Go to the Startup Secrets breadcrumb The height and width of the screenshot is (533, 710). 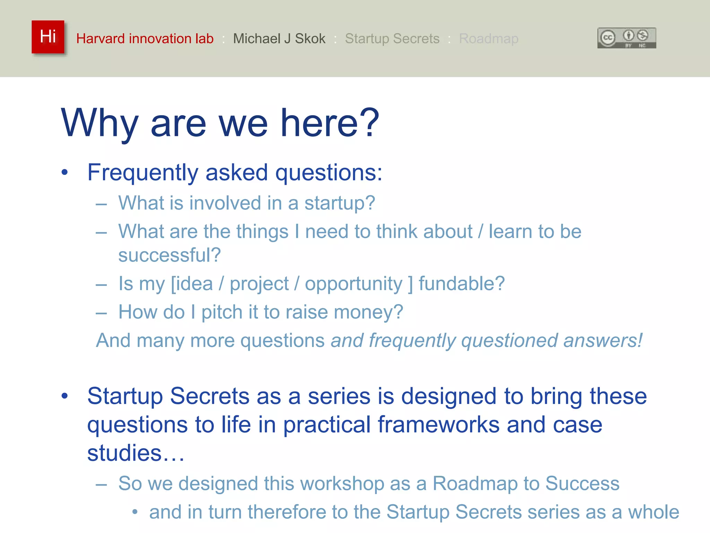(x=392, y=39)
